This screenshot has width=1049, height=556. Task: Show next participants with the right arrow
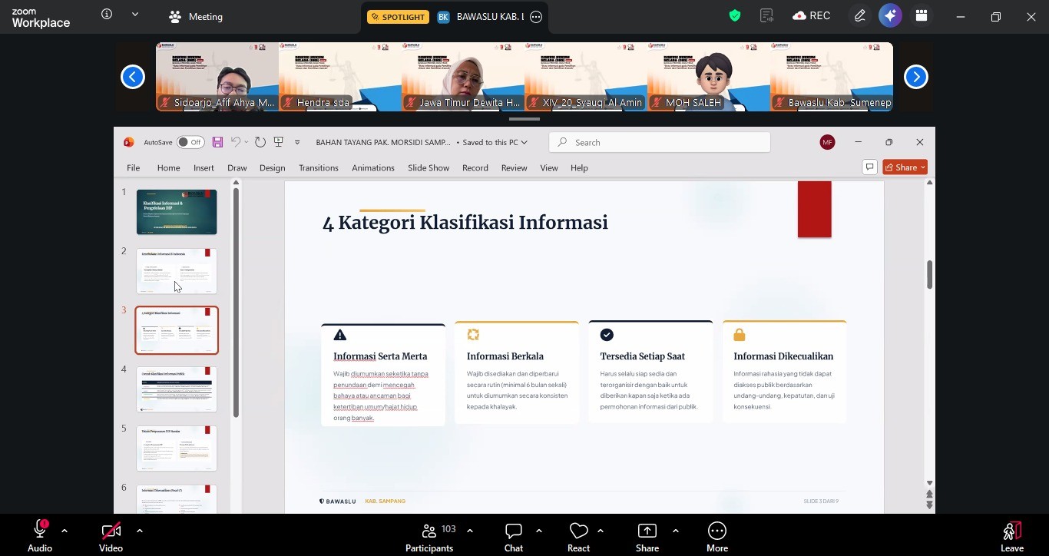coord(915,77)
